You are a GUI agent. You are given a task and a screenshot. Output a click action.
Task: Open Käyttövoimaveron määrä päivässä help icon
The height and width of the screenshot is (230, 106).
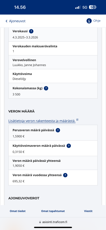(x=69, y=146)
